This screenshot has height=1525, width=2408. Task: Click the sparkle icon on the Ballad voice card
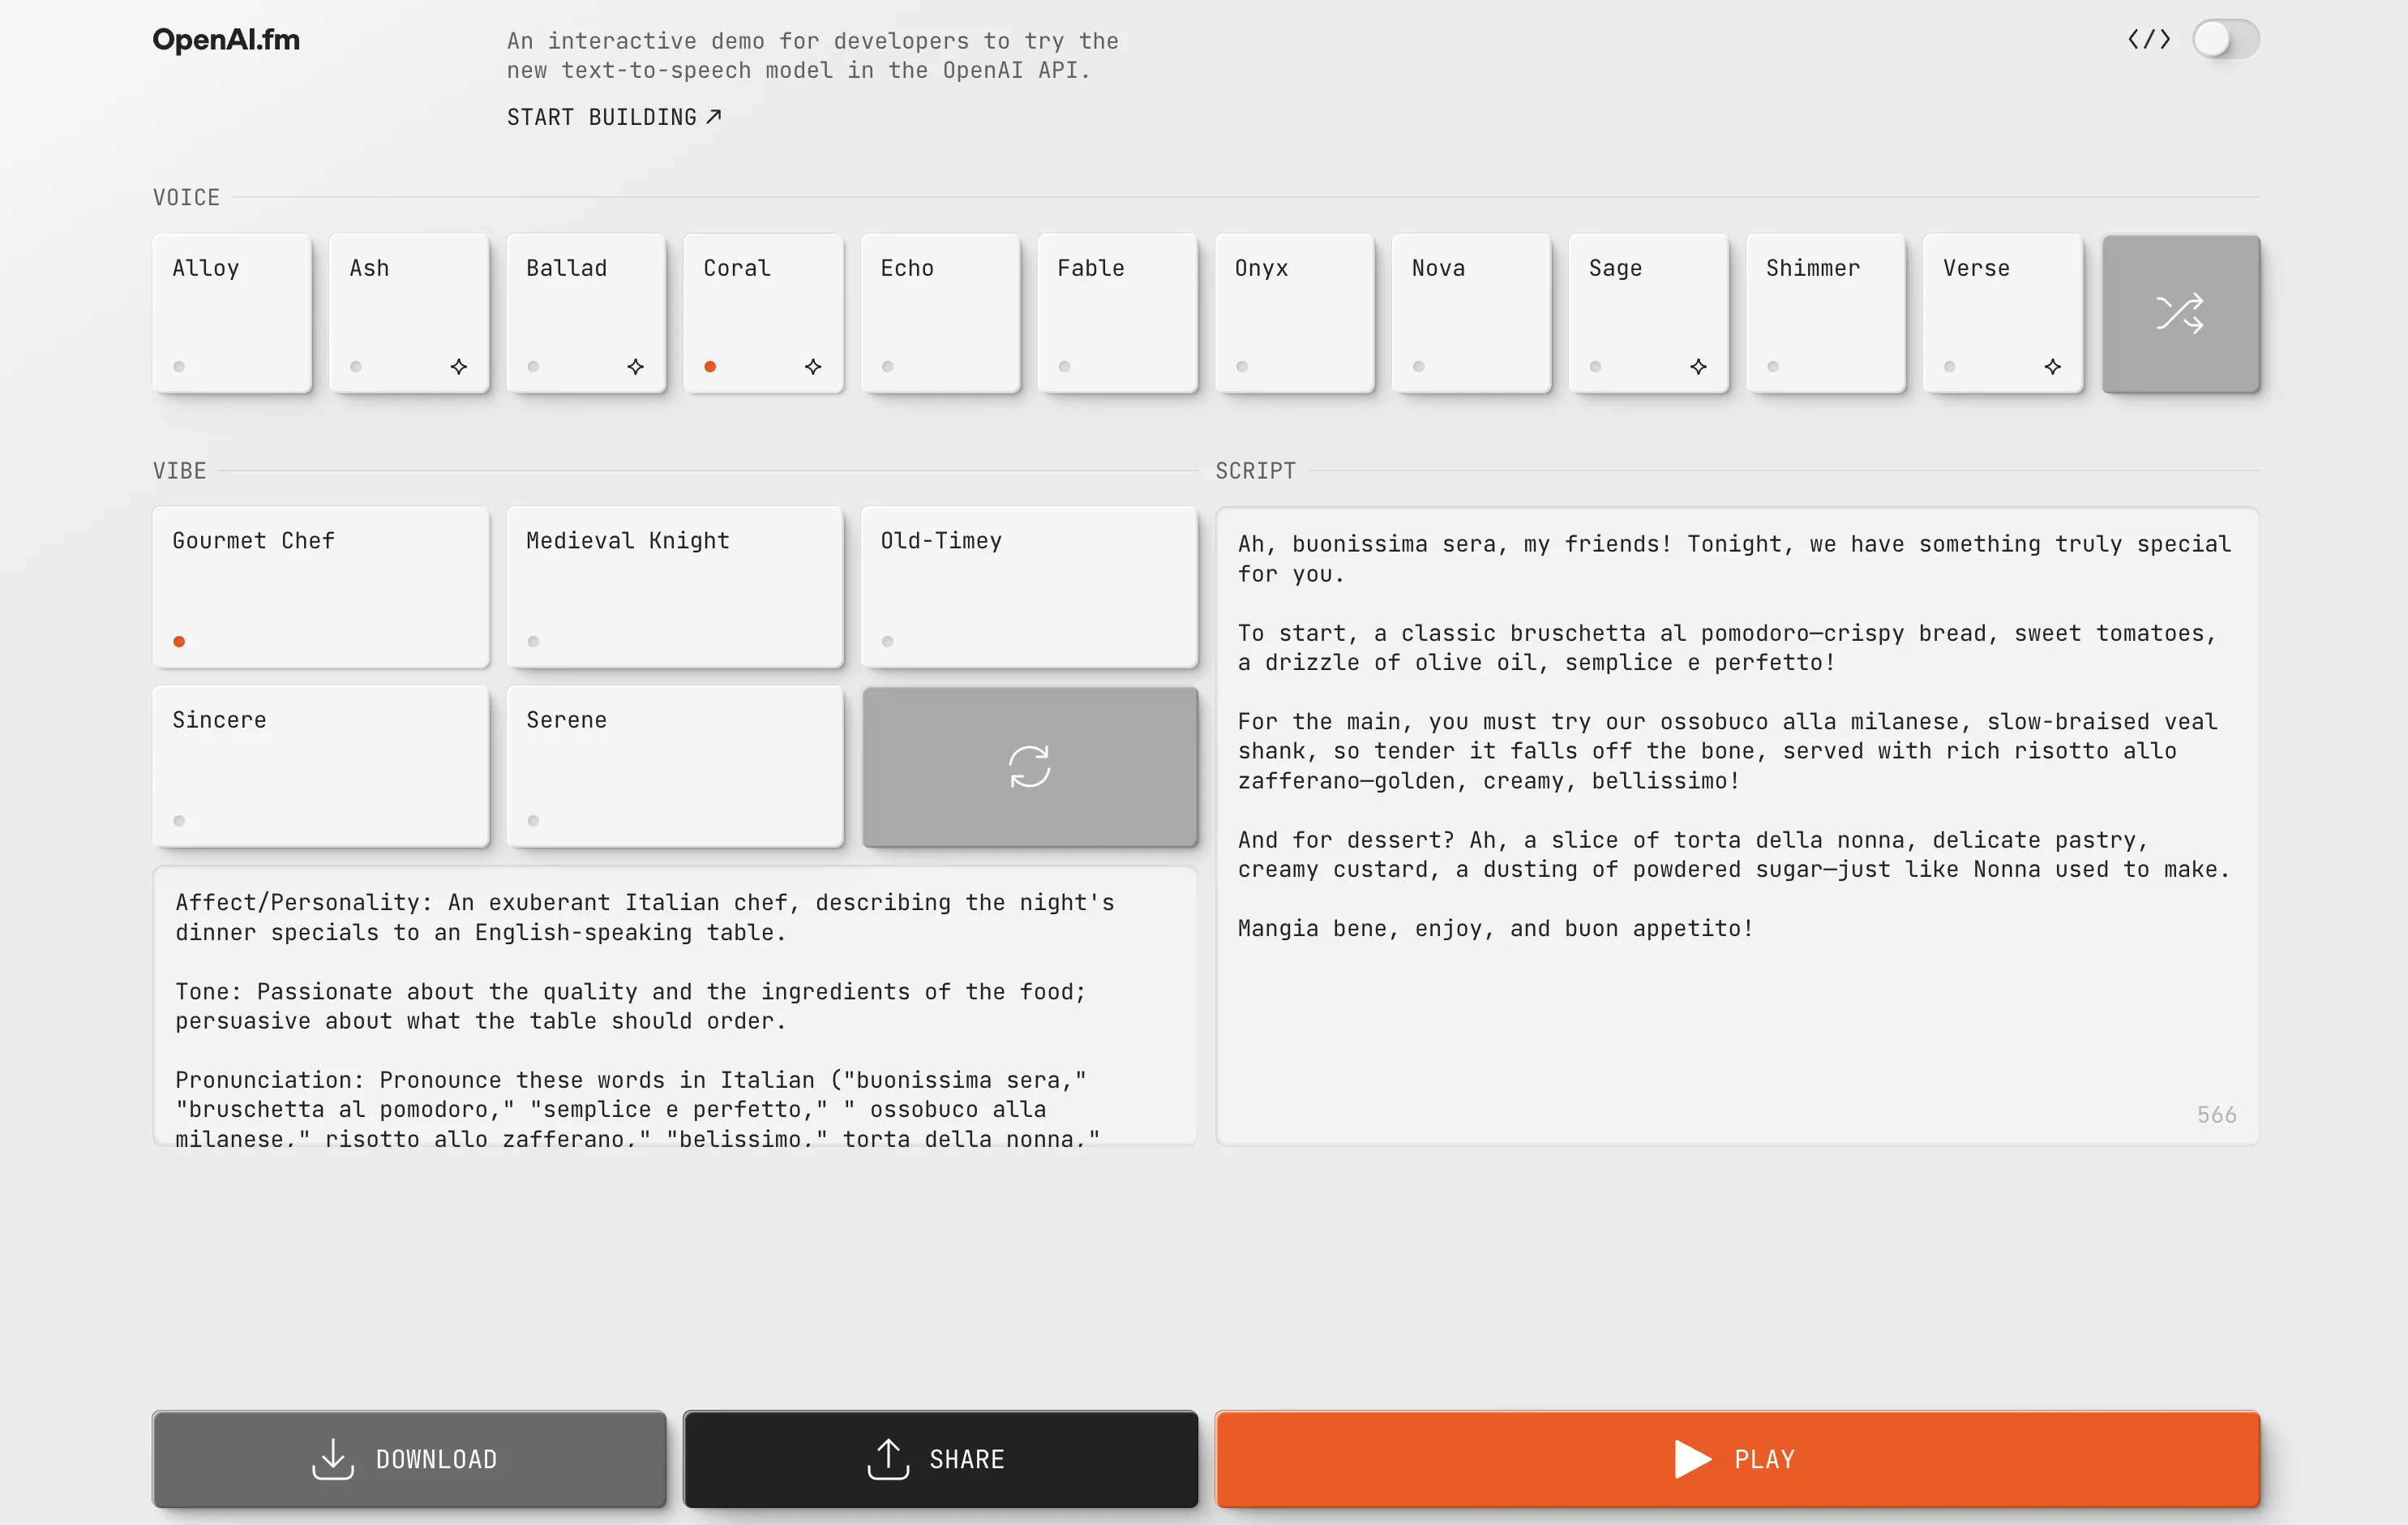point(635,366)
